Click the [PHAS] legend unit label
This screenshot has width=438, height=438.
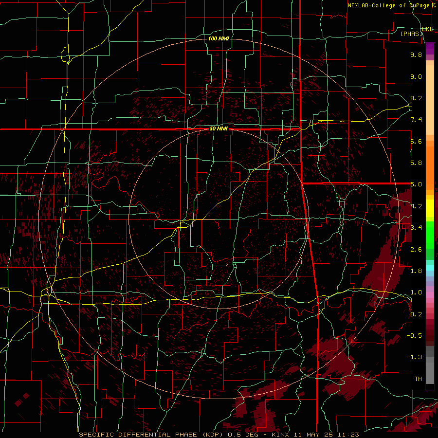(x=411, y=34)
